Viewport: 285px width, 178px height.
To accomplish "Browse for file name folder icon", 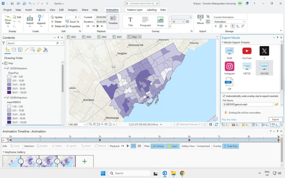I will pyautogui.click(x=276, y=104).
